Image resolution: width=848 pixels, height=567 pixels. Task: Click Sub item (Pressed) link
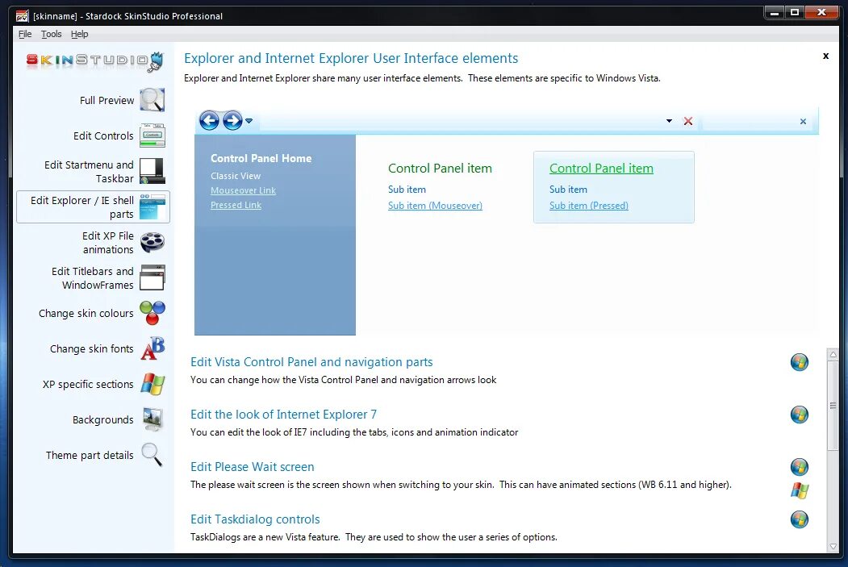pyautogui.click(x=588, y=206)
